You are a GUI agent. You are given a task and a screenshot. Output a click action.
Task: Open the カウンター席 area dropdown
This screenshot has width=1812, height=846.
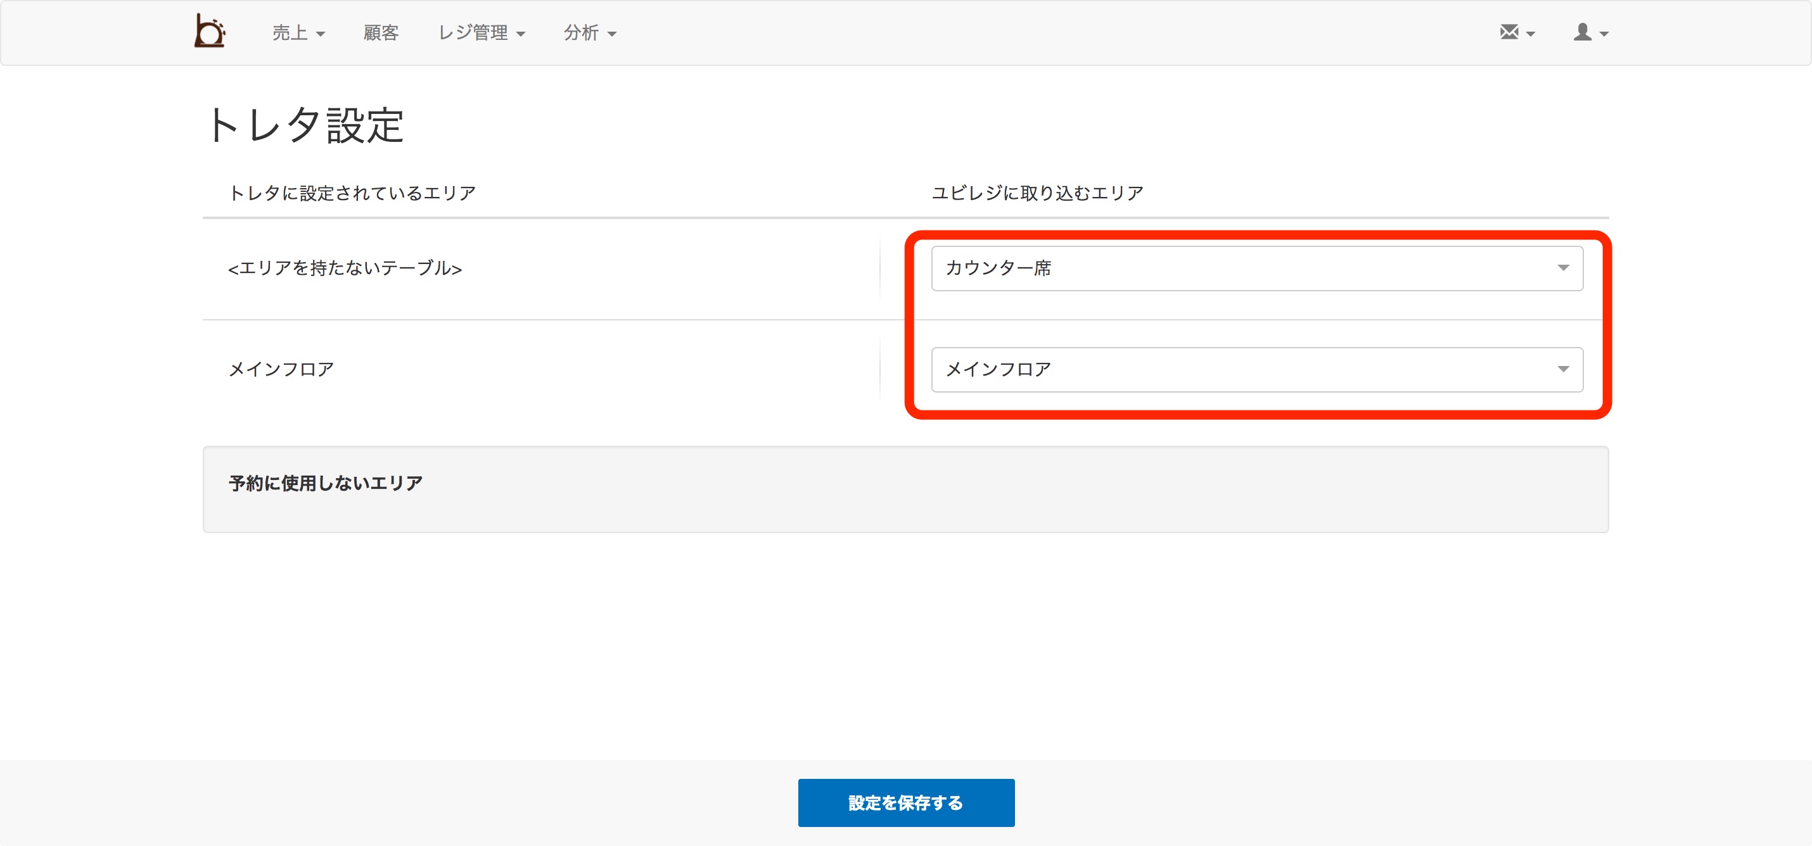(x=1257, y=268)
